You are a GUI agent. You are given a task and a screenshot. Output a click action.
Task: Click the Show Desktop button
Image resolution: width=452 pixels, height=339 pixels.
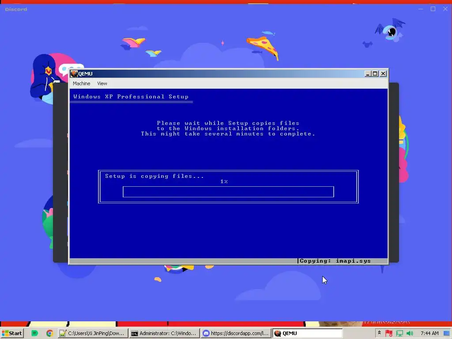pyautogui.click(x=447, y=333)
